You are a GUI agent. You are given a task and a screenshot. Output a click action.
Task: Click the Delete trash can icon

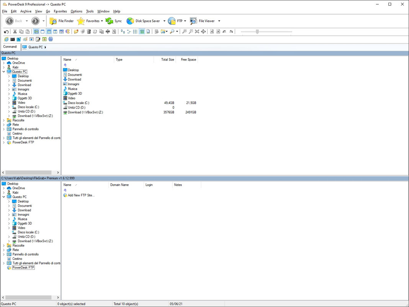tap(89, 31)
